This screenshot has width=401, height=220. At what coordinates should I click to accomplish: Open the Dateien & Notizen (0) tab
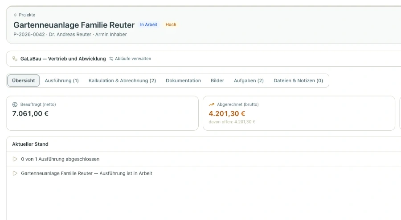pyautogui.click(x=298, y=80)
